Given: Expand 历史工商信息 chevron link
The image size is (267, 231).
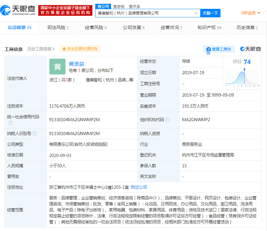Looking at the screenshot, I should [41, 49].
